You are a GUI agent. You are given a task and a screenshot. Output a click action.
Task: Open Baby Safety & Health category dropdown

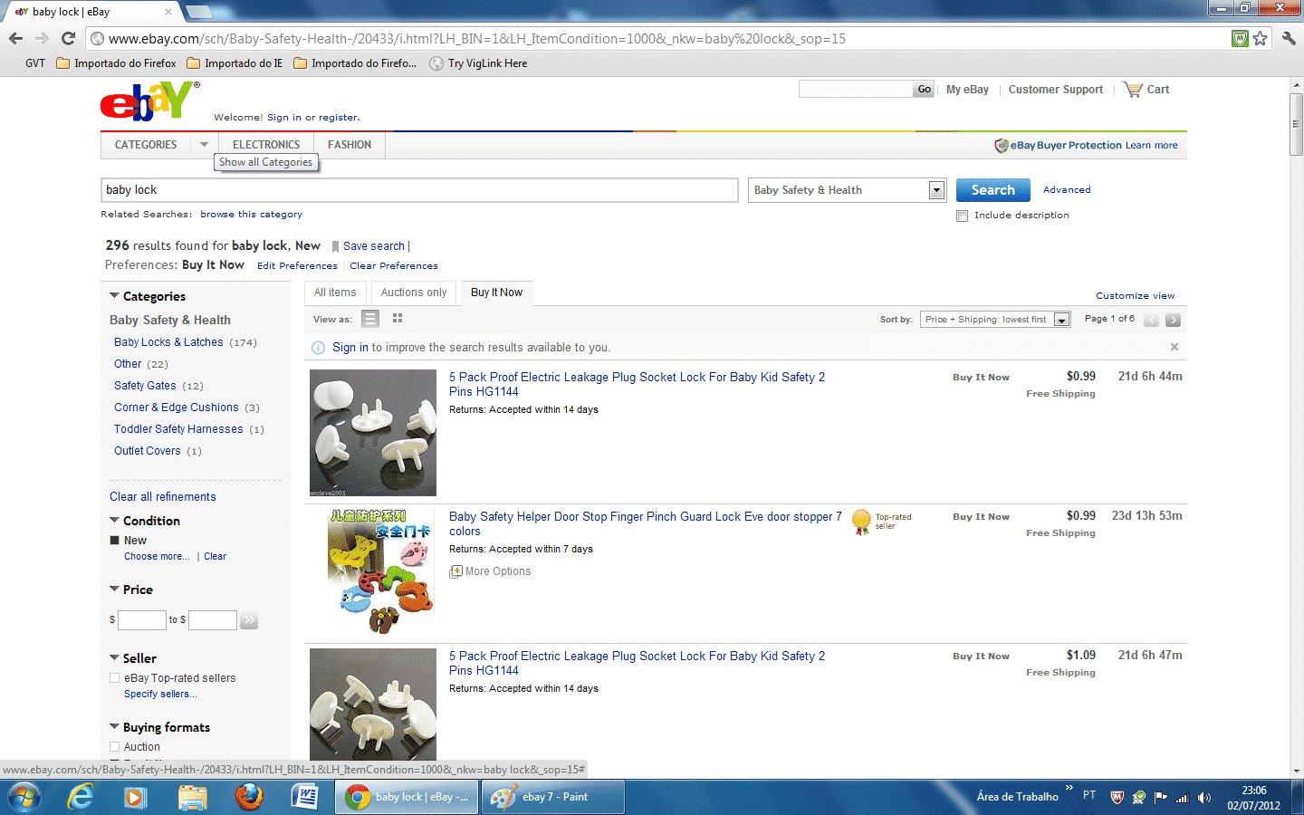point(936,190)
